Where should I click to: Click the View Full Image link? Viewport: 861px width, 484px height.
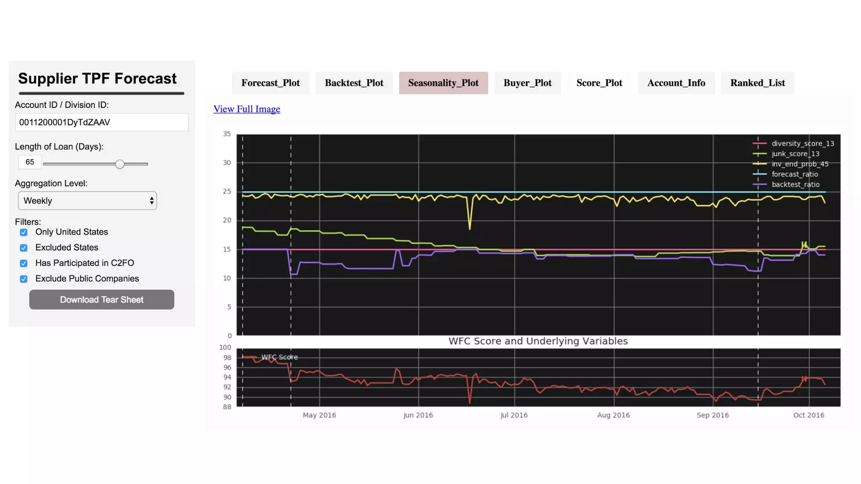pyautogui.click(x=247, y=109)
